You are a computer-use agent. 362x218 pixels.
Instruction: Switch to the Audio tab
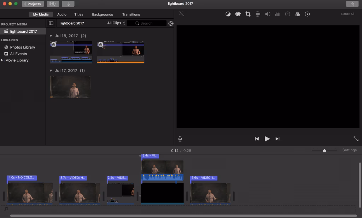[x=62, y=14]
